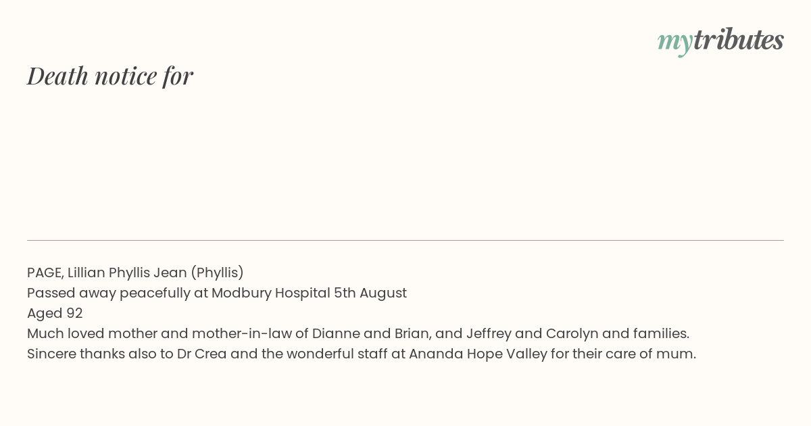
Task: Select the surname 'PAGE' in the notice
Action: tap(45, 273)
